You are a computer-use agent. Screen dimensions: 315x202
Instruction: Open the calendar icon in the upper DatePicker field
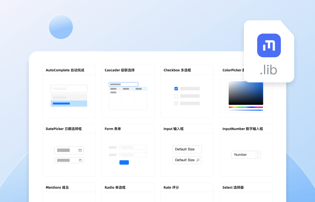80,150
